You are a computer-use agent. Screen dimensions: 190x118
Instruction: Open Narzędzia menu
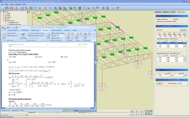[18, 4]
